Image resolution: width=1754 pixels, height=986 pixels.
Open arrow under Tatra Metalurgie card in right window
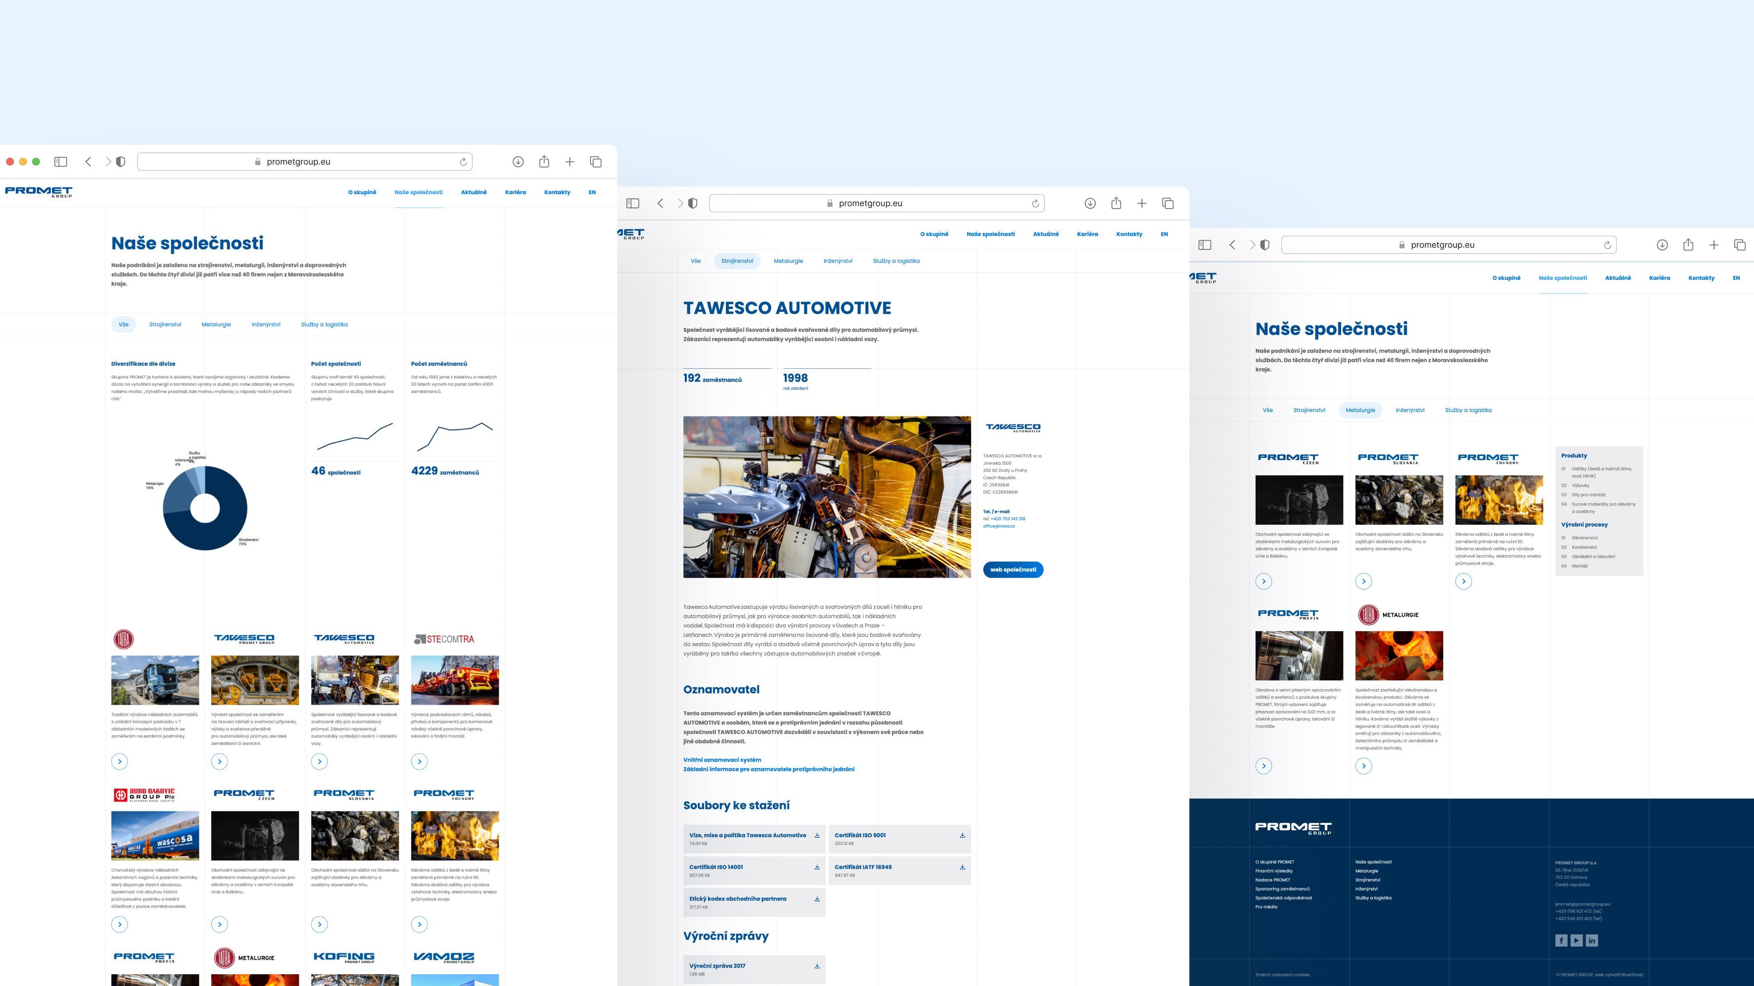coord(1363,766)
